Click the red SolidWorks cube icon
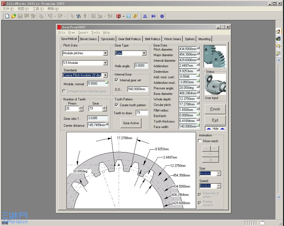Viewport: 284px width, 226px height. click(118, 16)
